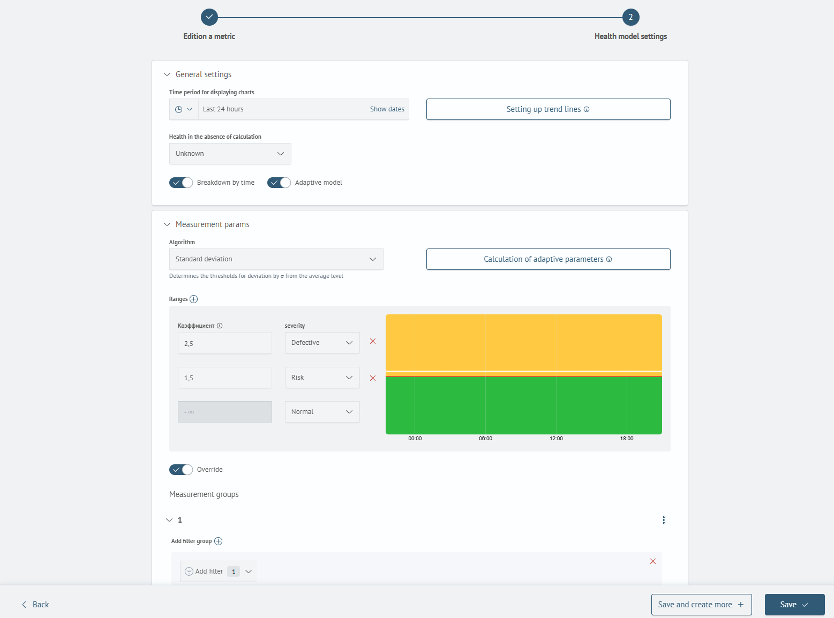This screenshot has width=834, height=618.
Task: Expand the Add filter dropdown arrow
Action: pos(249,571)
